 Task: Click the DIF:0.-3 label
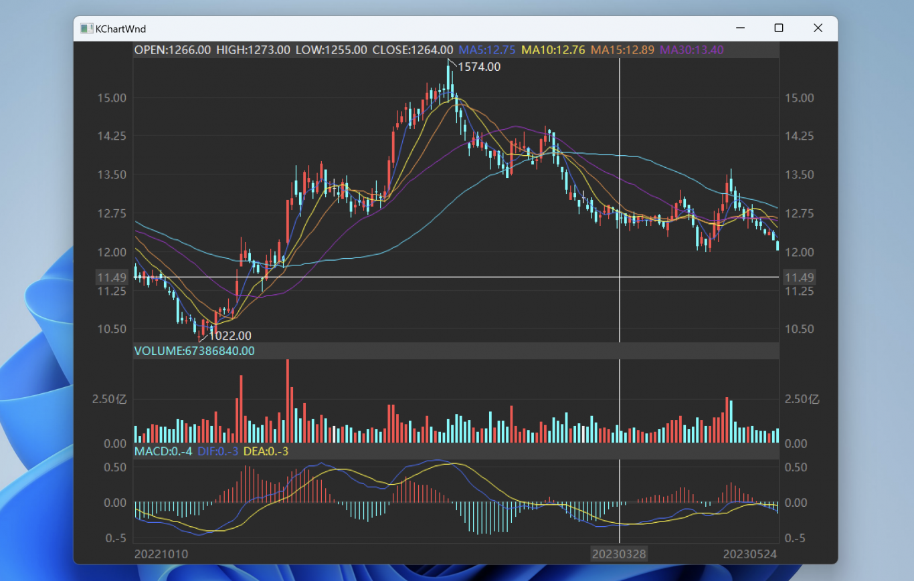218,451
